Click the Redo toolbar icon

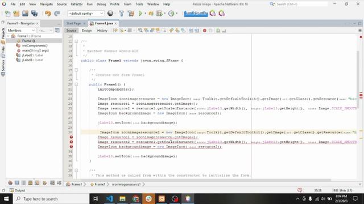click(57, 14)
